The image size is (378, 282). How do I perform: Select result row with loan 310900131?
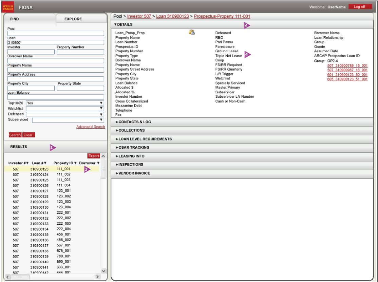pos(52,213)
